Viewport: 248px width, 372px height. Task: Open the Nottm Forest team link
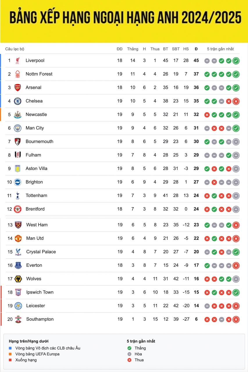pyautogui.click(x=39, y=74)
